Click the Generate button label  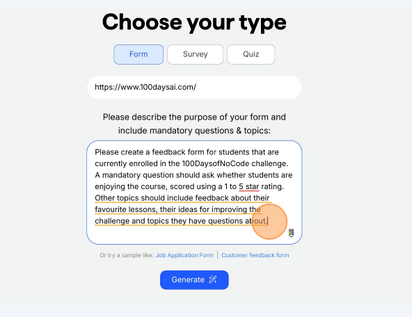(x=188, y=279)
